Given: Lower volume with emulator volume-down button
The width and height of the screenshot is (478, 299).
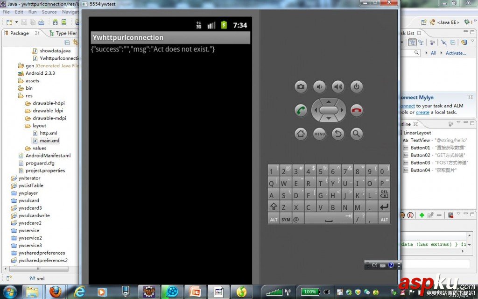Looking at the screenshot, I should click(x=319, y=86).
